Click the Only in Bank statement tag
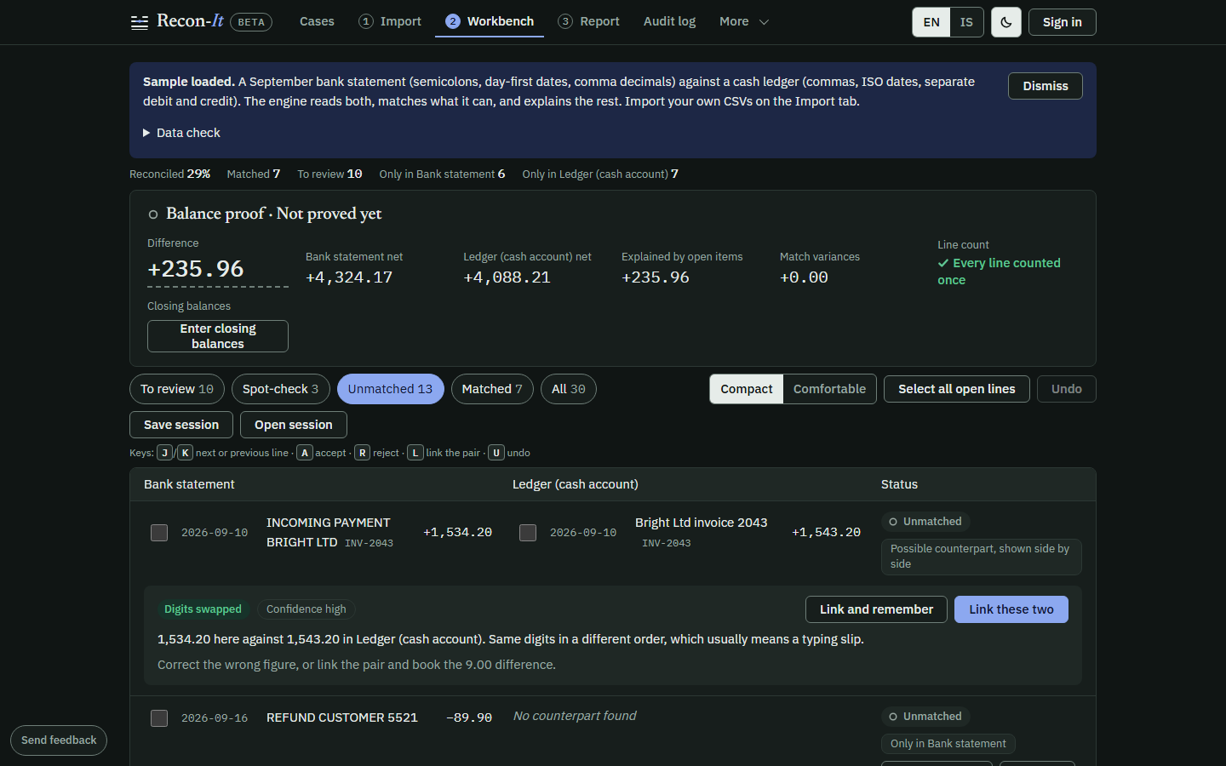Screen dimensions: 1226x766 click(948, 744)
